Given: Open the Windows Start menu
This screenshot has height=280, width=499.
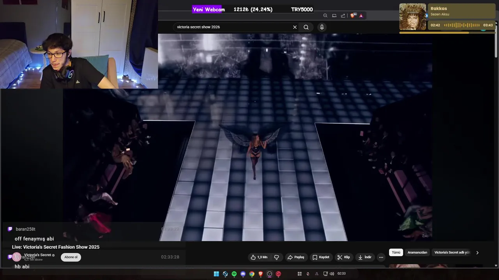Looking at the screenshot, I should (216, 274).
